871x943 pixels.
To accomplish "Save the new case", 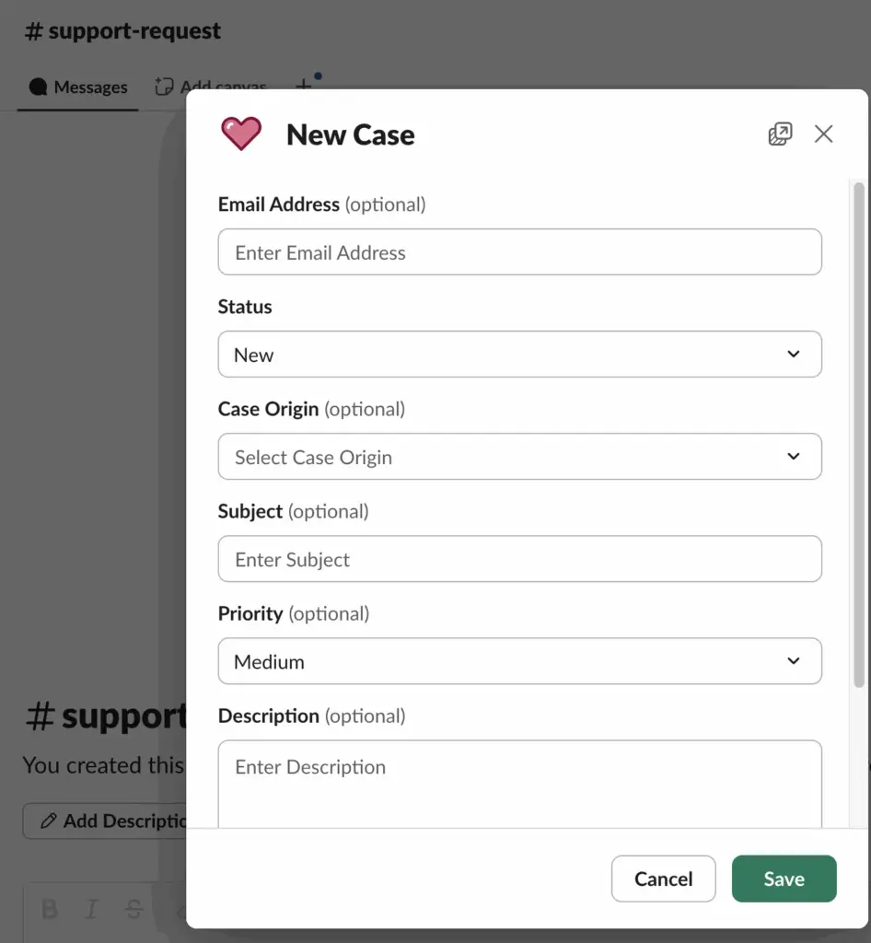I will click(x=784, y=879).
